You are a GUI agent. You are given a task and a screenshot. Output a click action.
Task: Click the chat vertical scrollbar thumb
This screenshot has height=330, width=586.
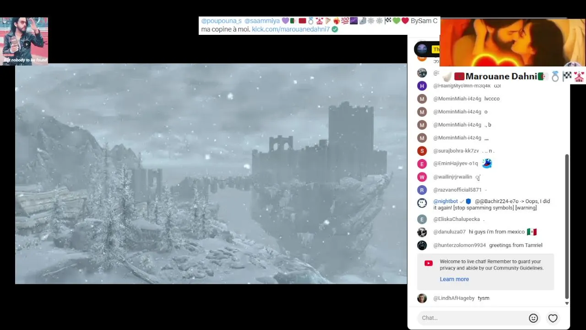[x=567, y=226]
